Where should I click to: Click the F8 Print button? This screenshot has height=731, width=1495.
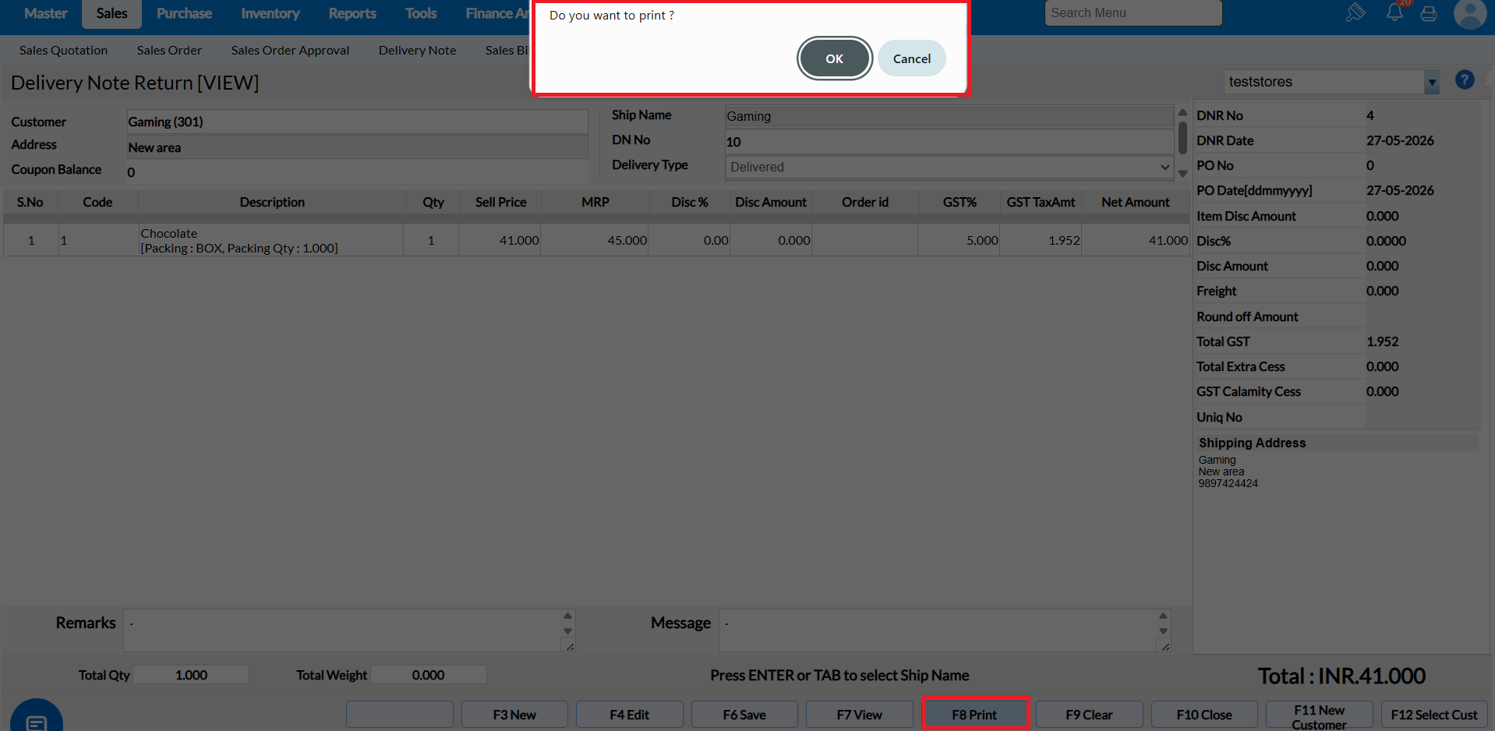[974, 715]
